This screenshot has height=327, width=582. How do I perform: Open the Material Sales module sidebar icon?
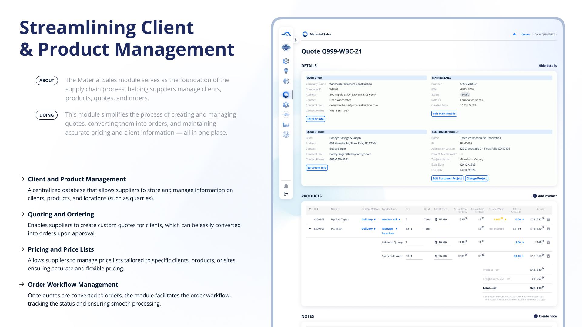[286, 95]
